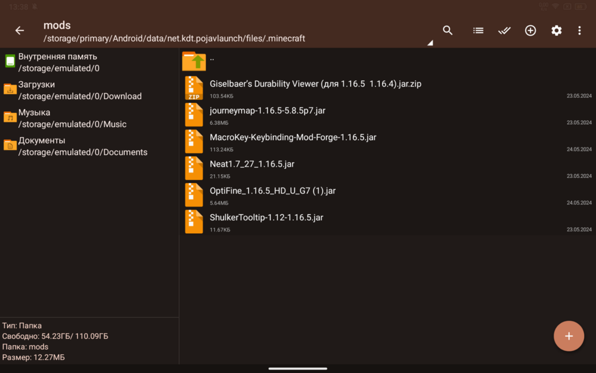Tap the 103.54КБ file size
The width and height of the screenshot is (596, 373).
[222, 96]
